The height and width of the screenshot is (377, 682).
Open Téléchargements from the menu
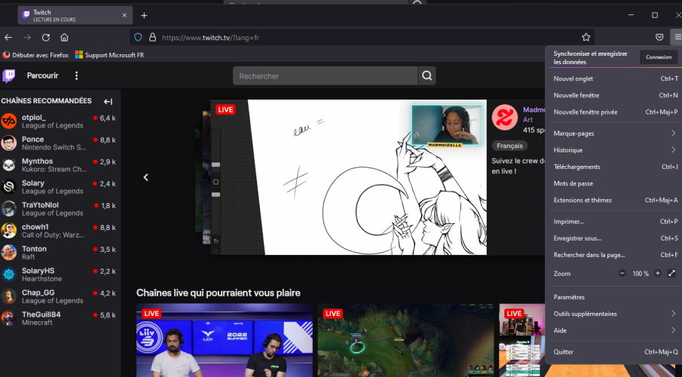(613, 167)
